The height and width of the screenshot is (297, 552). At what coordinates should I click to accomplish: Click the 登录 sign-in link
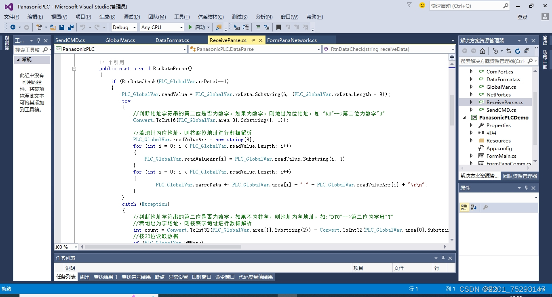[x=523, y=17]
